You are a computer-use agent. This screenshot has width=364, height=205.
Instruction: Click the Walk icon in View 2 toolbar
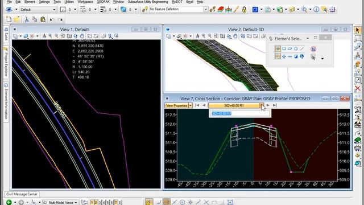(243, 36)
